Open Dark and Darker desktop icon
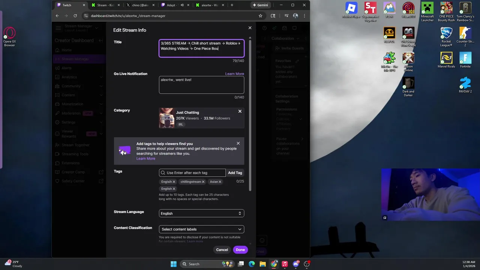Image resolution: width=480 pixels, height=270 pixels. coord(408,87)
